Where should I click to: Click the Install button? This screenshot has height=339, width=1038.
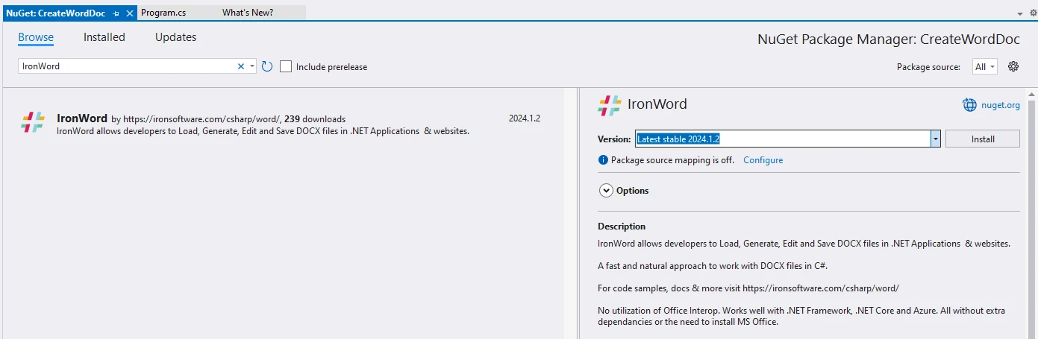[982, 139]
